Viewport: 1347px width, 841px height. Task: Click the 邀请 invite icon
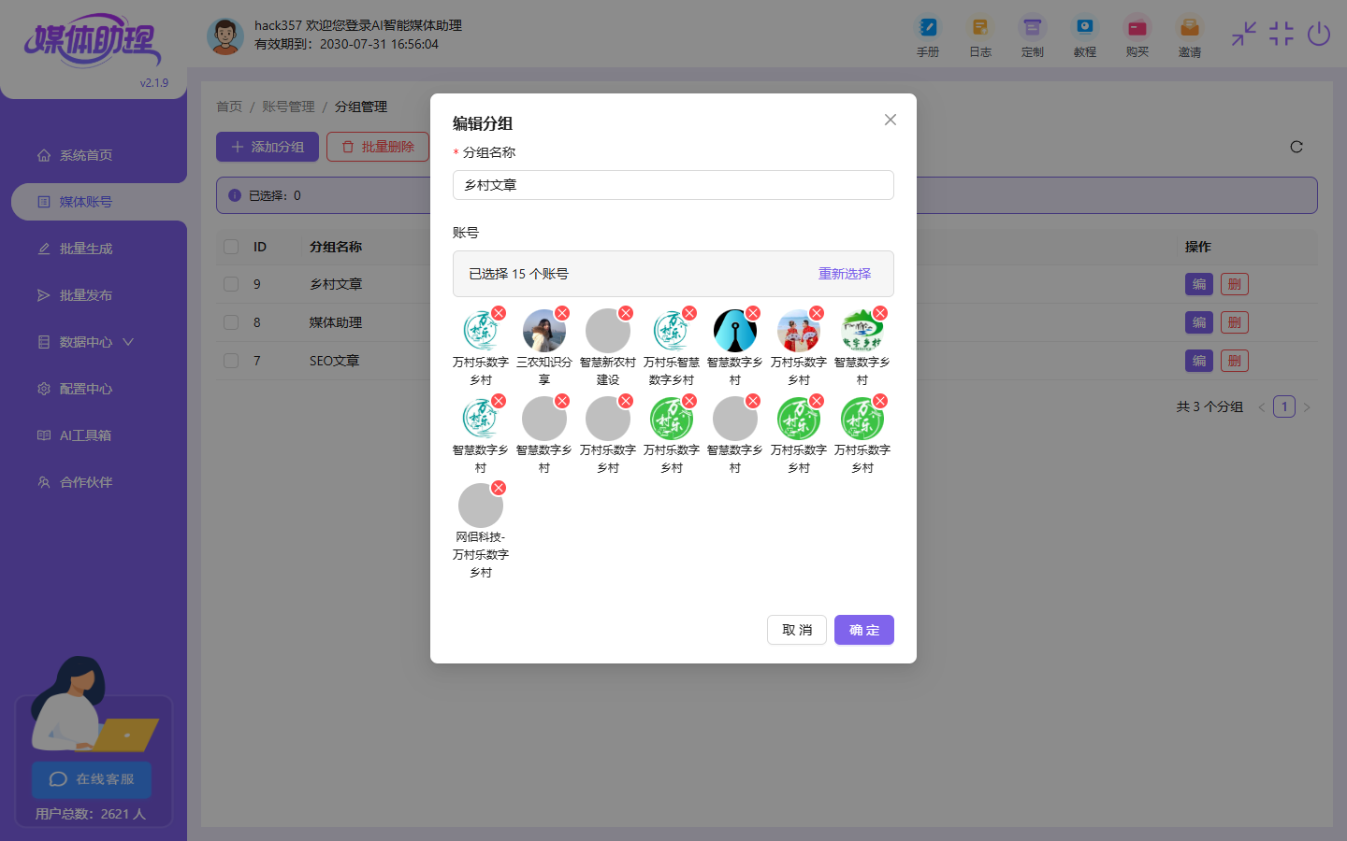coord(1189,28)
